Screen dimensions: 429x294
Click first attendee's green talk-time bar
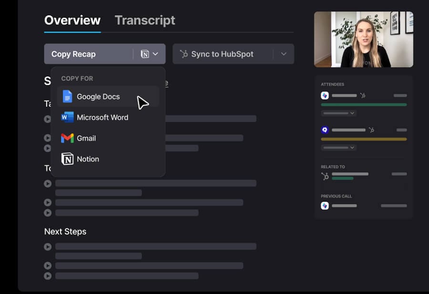(x=364, y=105)
